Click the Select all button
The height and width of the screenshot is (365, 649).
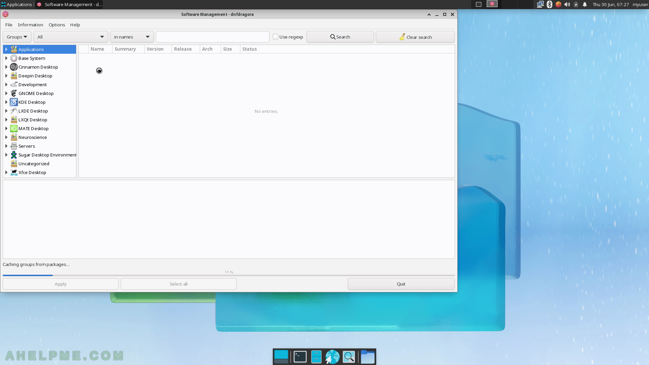point(178,284)
